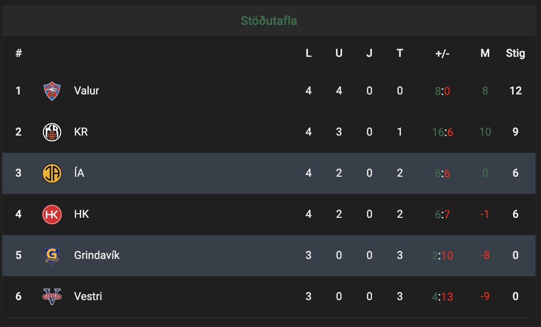Click the Grindavík club crest
Viewport: 541px width, 327px height.
(52, 255)
